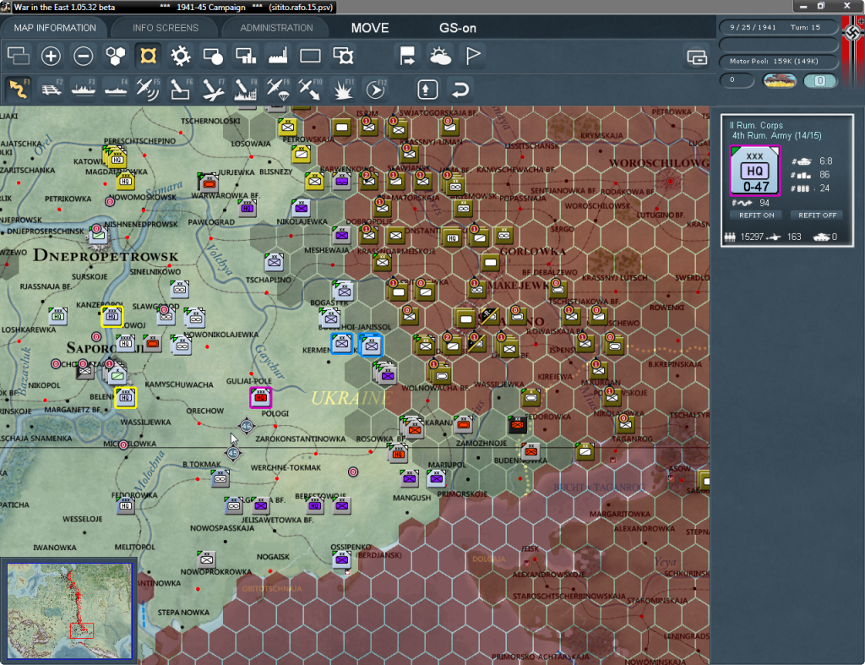Select the purple counter at Ossipenko
Viewport: 865px width, 665px height.
[x=342, y=559]
